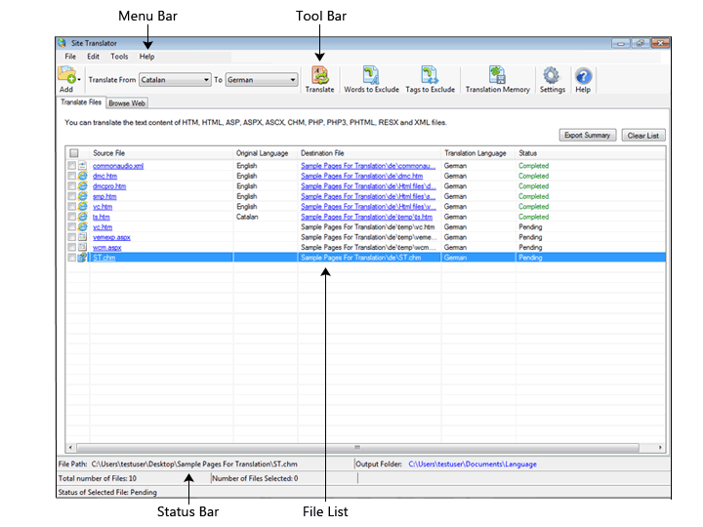Click browser icon beside smp.htm

point(82,196)
